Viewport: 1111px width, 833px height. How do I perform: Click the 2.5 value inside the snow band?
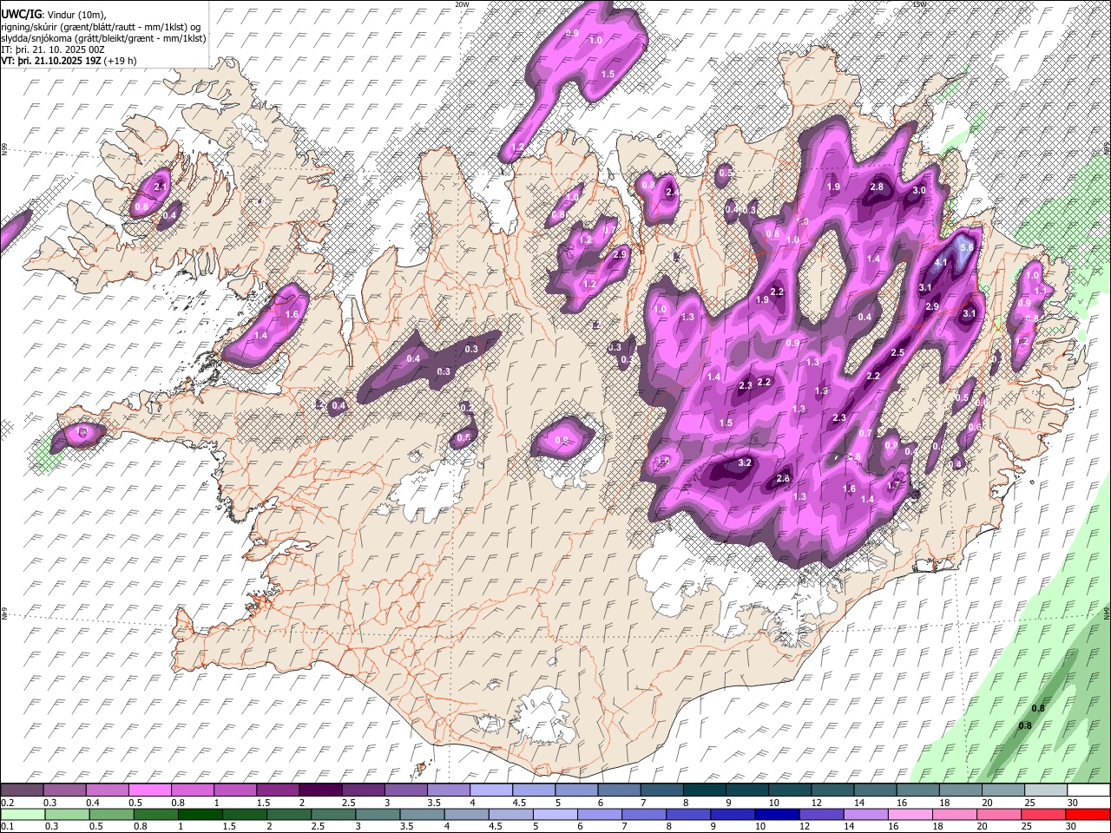coord(897,353)
